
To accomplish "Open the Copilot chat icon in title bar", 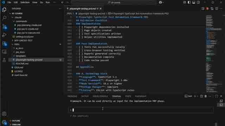I will (160, 2).
